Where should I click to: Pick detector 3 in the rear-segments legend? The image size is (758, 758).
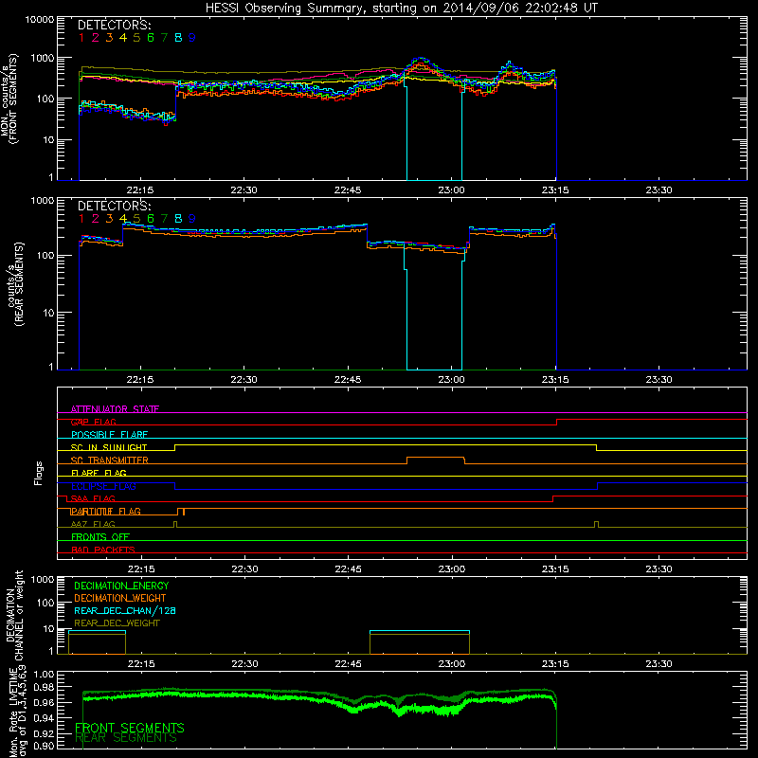point(109,219)
